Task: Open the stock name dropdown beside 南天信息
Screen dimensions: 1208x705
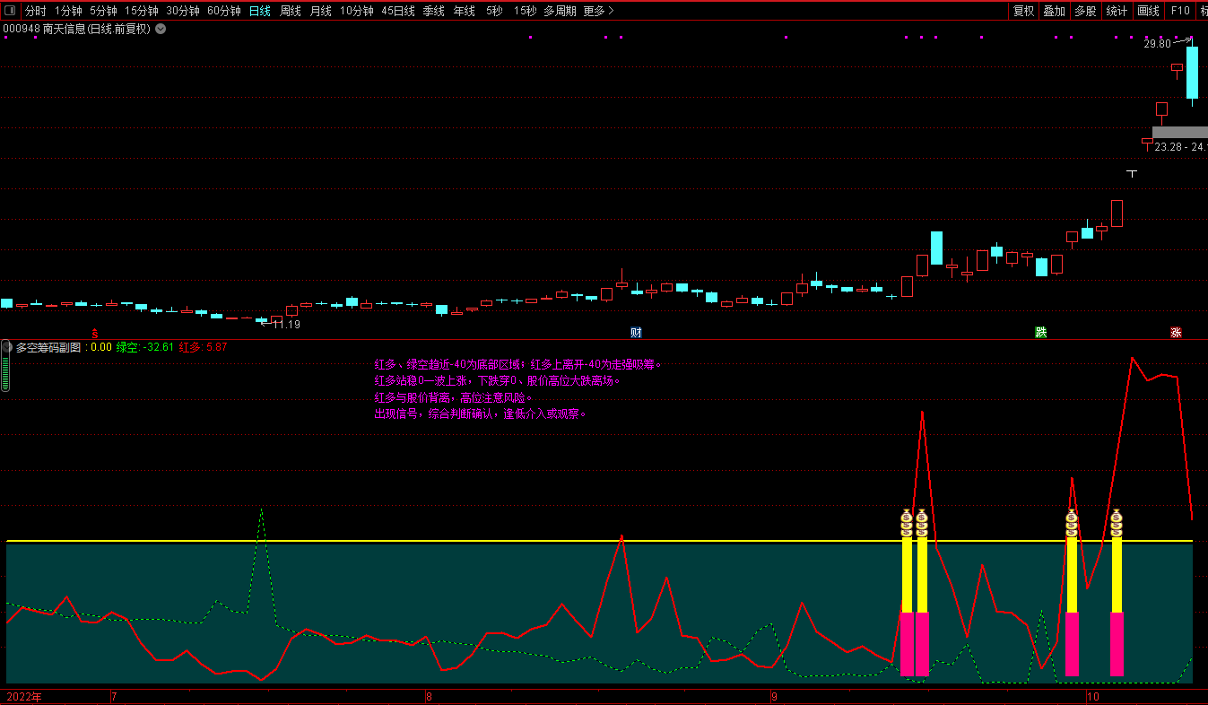Action: pos(161,29)
